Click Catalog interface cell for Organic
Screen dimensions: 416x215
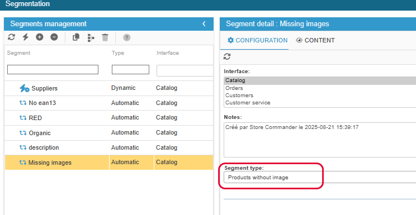tap(183, 132)
